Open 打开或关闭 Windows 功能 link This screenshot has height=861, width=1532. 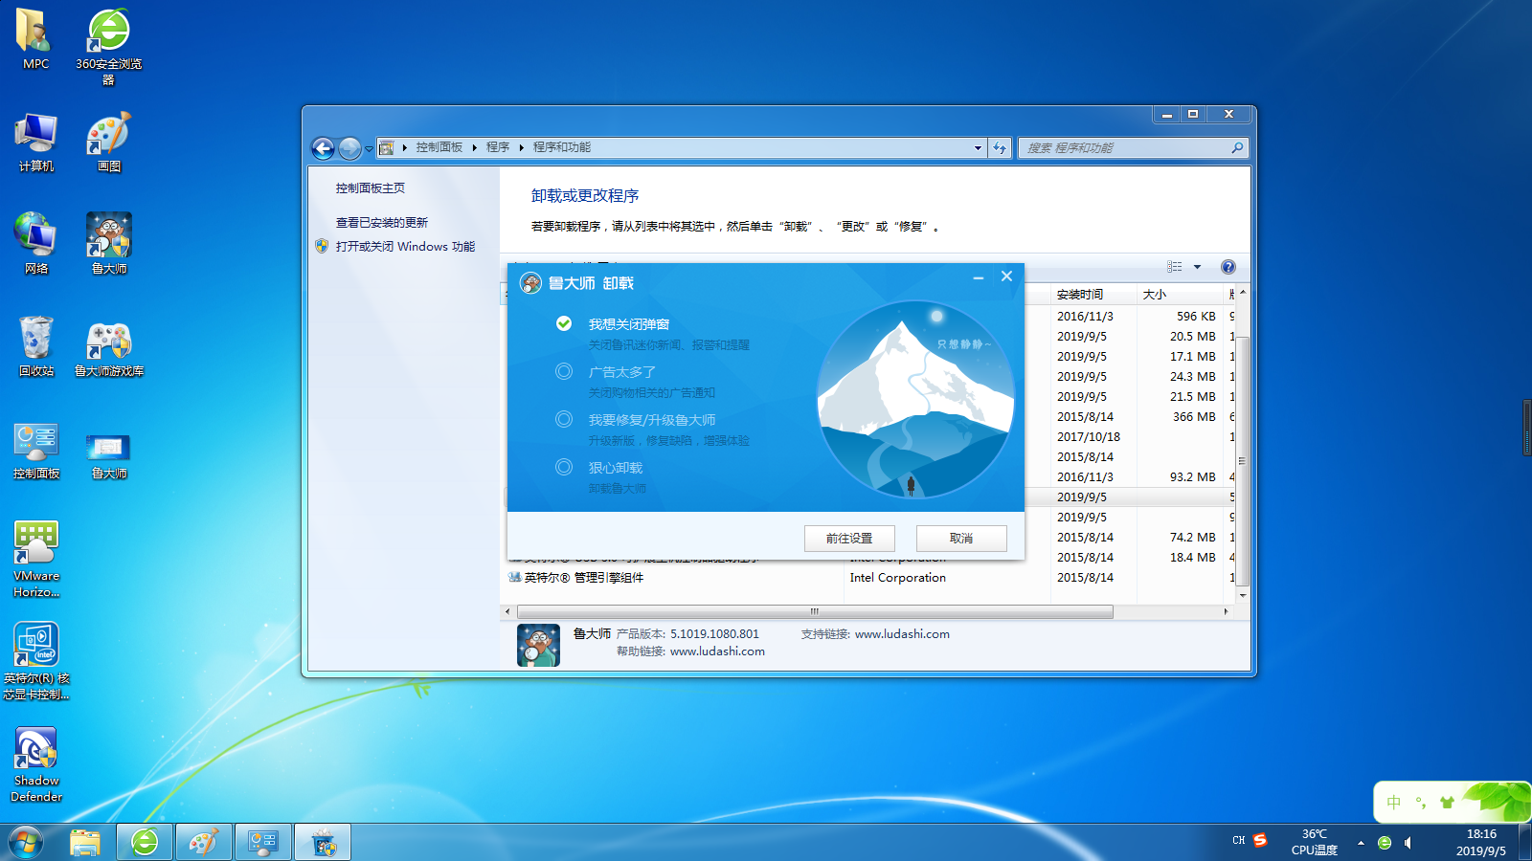[x=405, y=247]
